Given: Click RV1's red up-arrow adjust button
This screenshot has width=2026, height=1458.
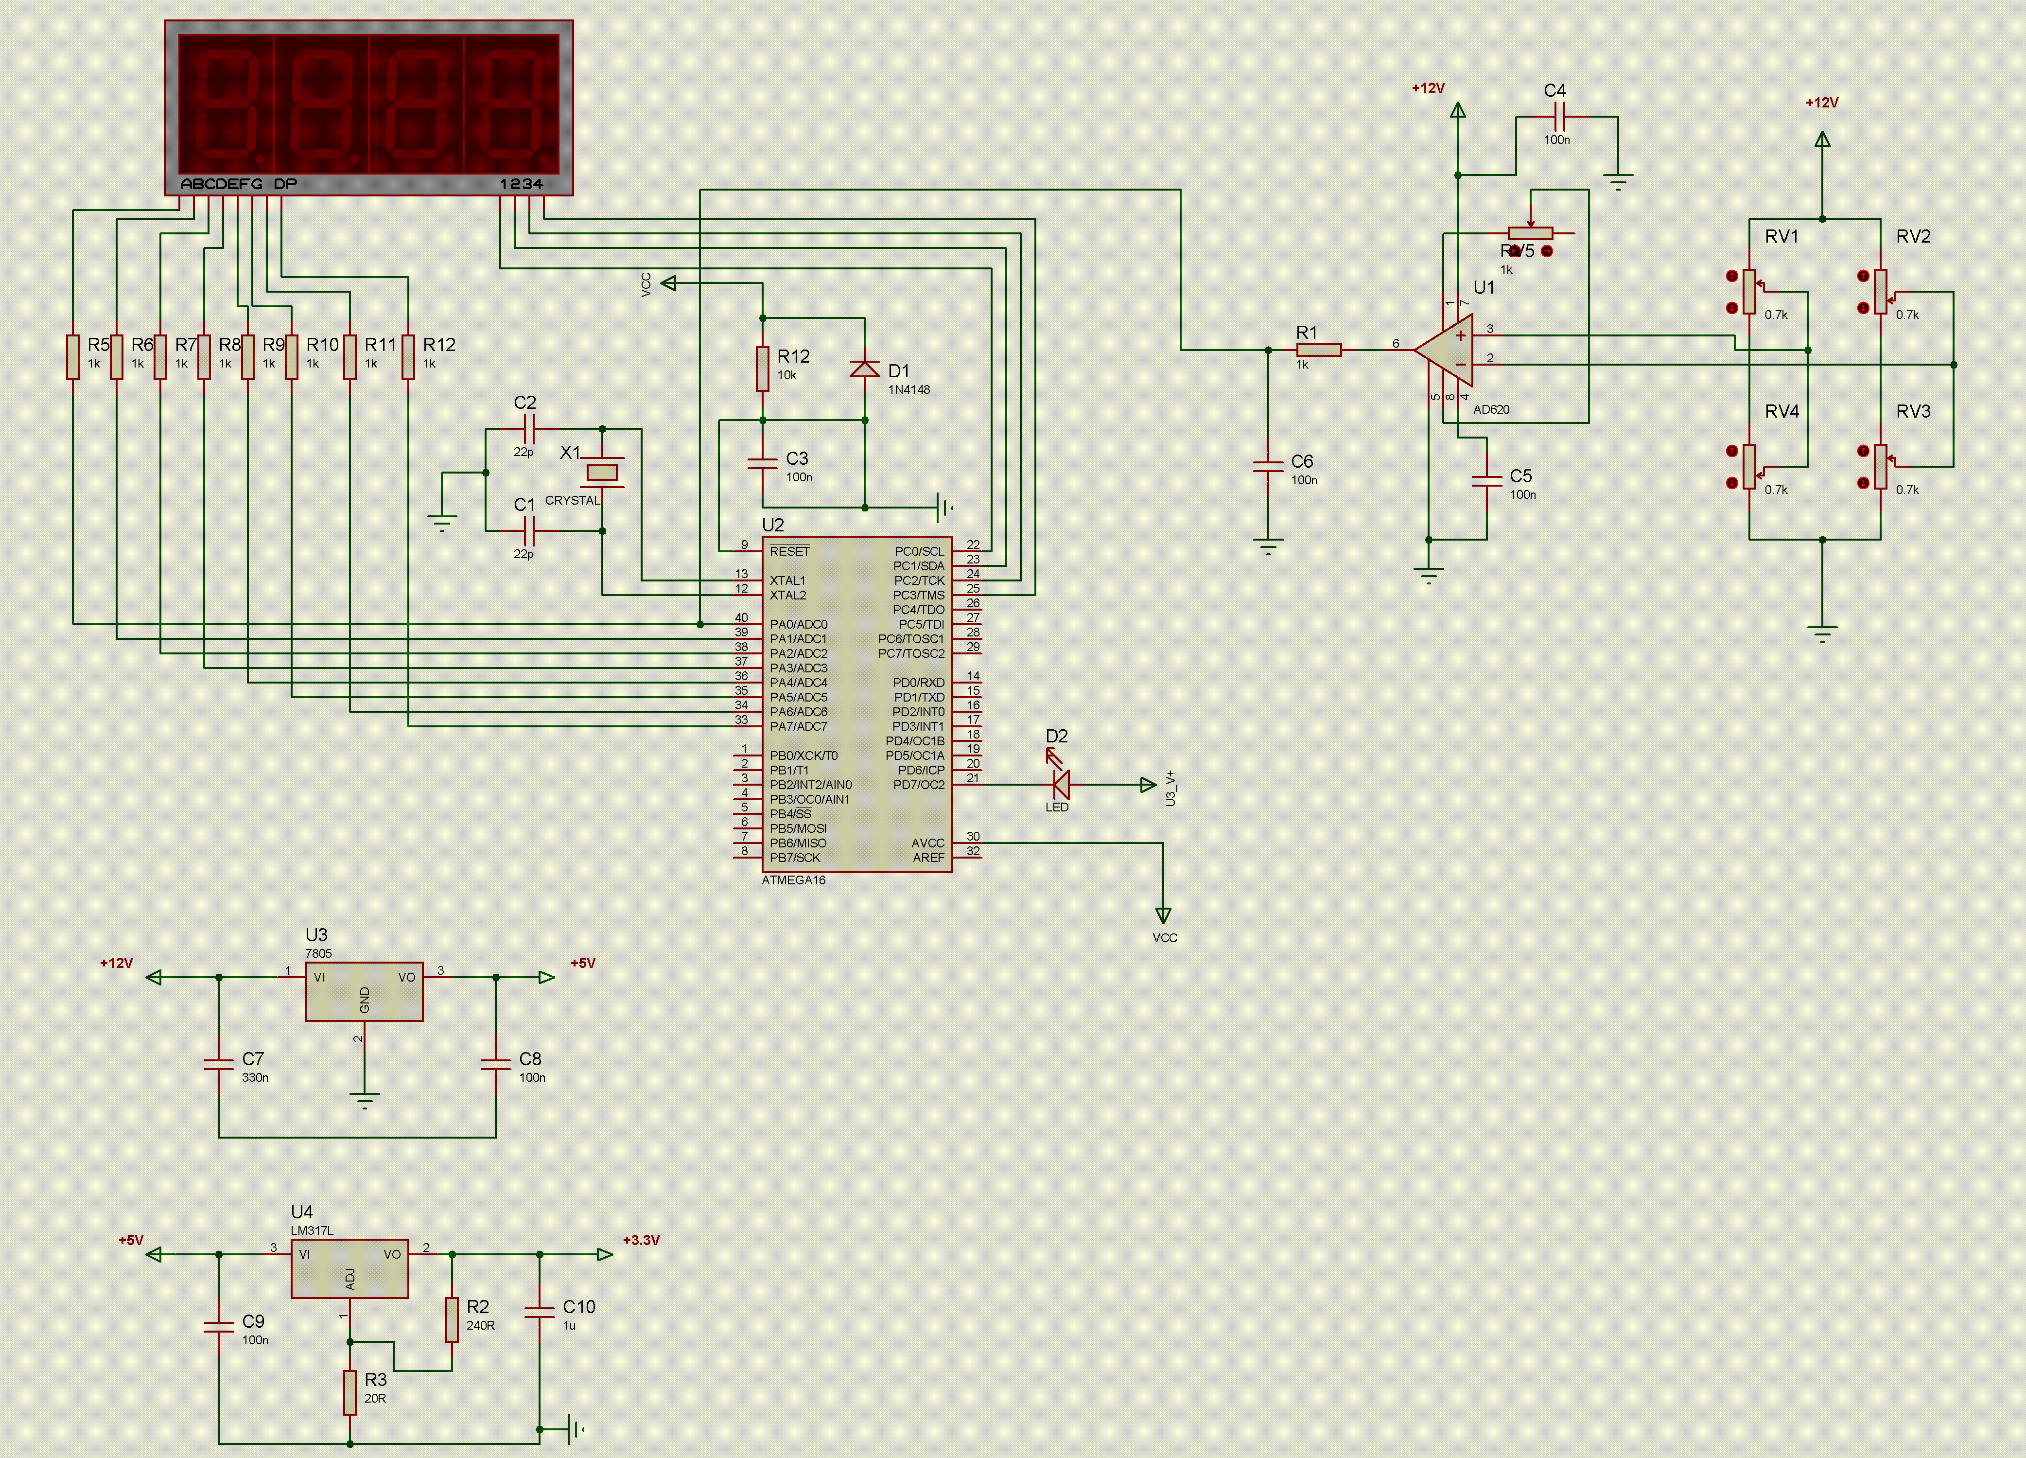Looking at the screenshot, I should [1732, 276].
